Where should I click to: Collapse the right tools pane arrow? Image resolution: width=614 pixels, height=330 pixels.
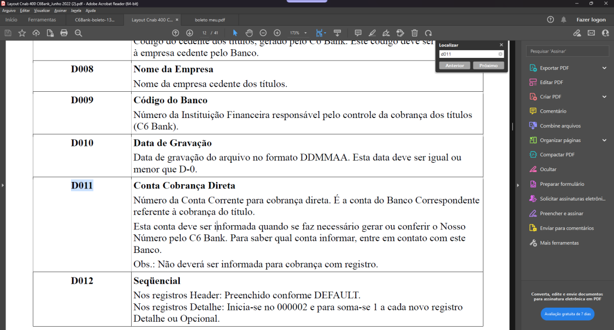518,185
